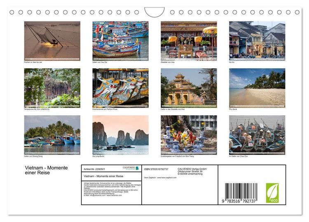The image size is (309, 222).
Task: Click boxed title 'Vietnam - Momente einer Reise'
Action: (103, 176)
